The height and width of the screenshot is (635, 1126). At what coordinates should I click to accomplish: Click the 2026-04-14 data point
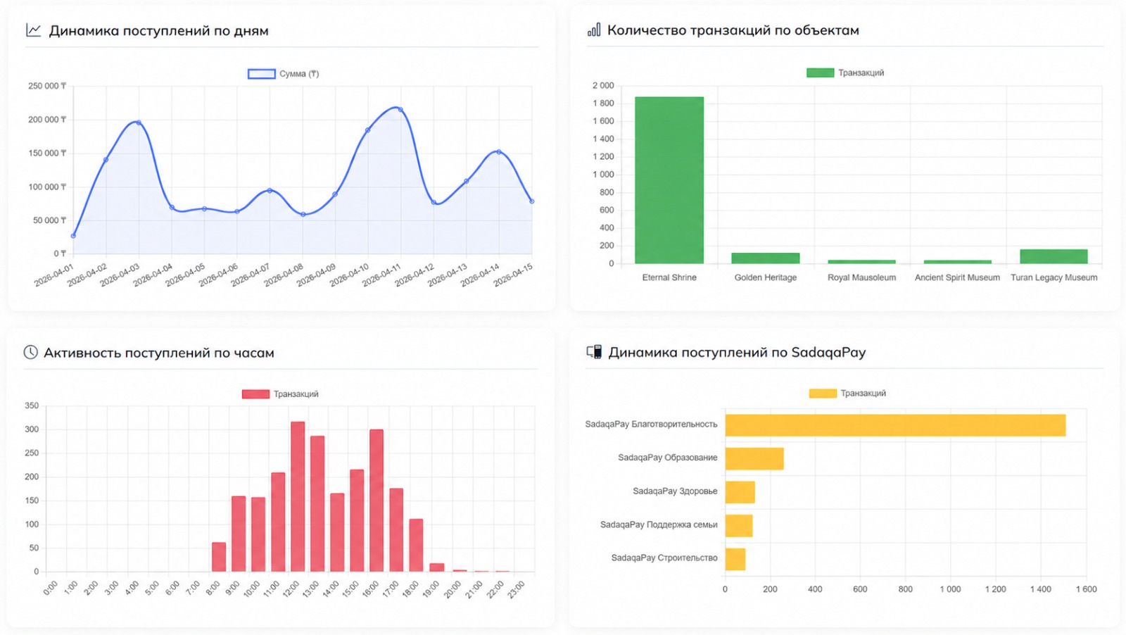coord(499,151)
